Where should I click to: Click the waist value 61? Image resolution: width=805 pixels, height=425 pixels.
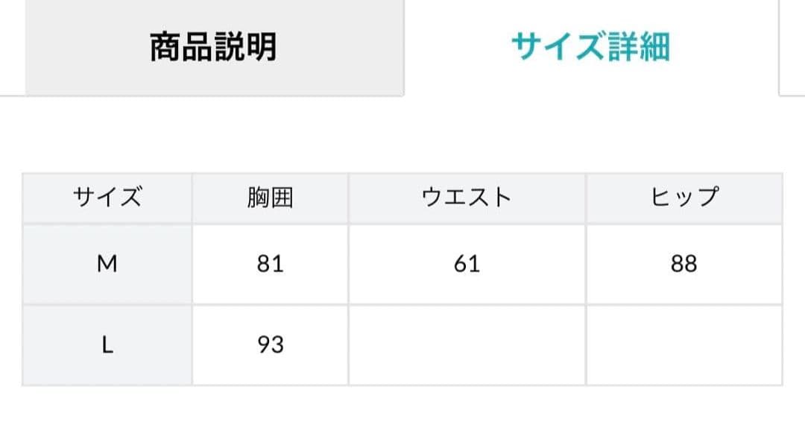point(467,264)
